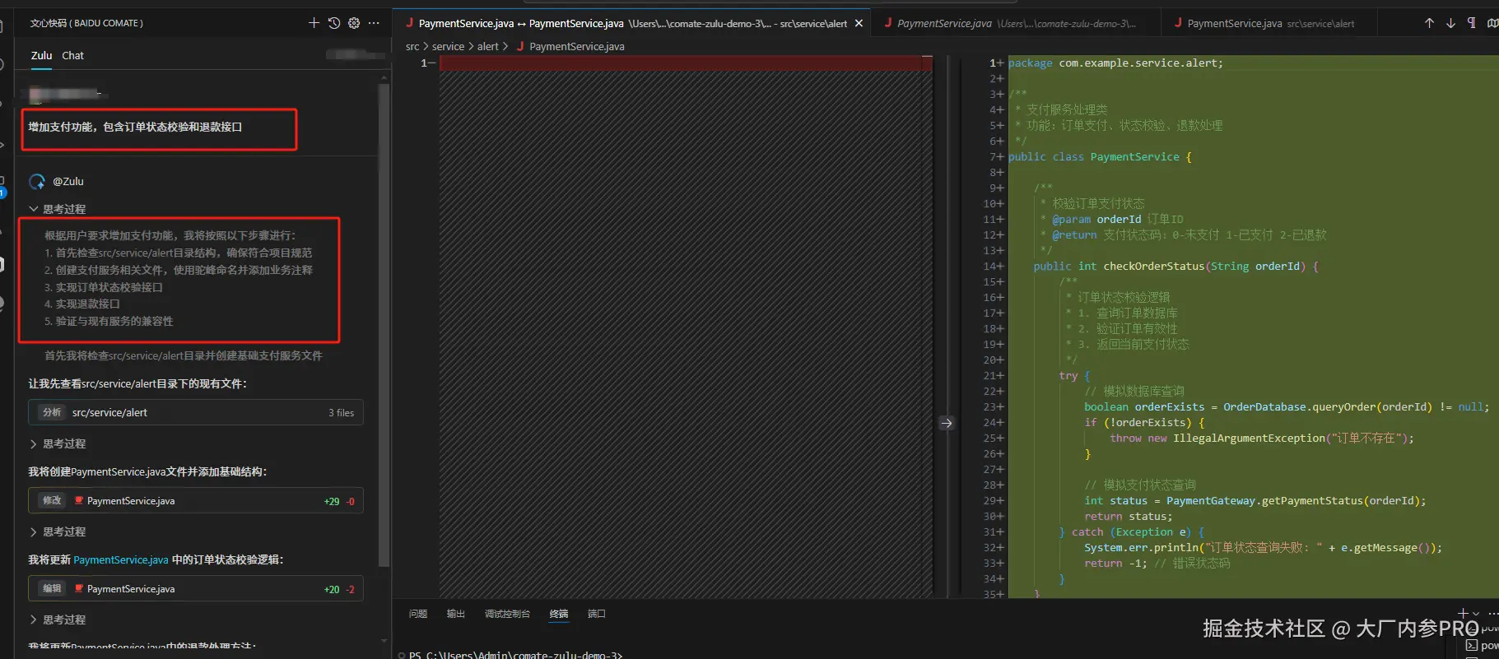Start a new Comate chat session with plus icon
The width and height of the screenshot is (1499, 659).
click(314, 23)
